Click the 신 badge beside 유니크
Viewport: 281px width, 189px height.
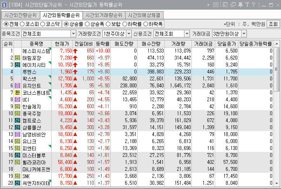pos(17,141)
